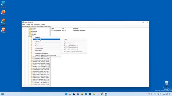Choose Создать in the context menu
Viewport: 172px width, 96px height.
click(46, 39)
